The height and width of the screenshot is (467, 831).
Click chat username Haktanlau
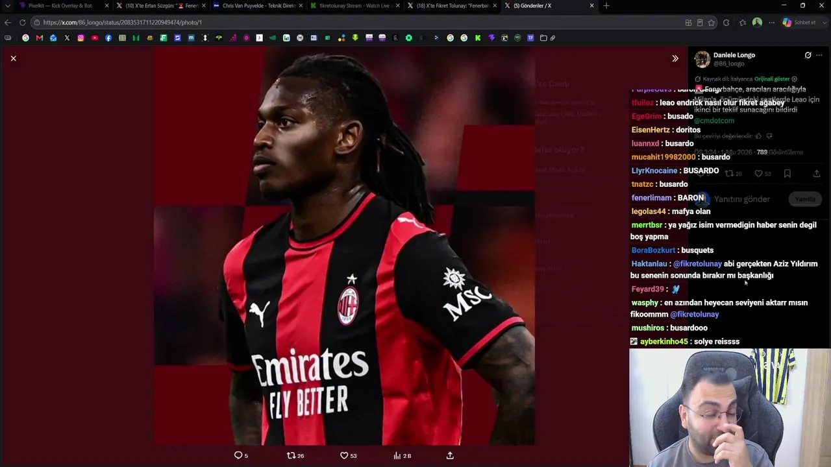pos(649,264)
